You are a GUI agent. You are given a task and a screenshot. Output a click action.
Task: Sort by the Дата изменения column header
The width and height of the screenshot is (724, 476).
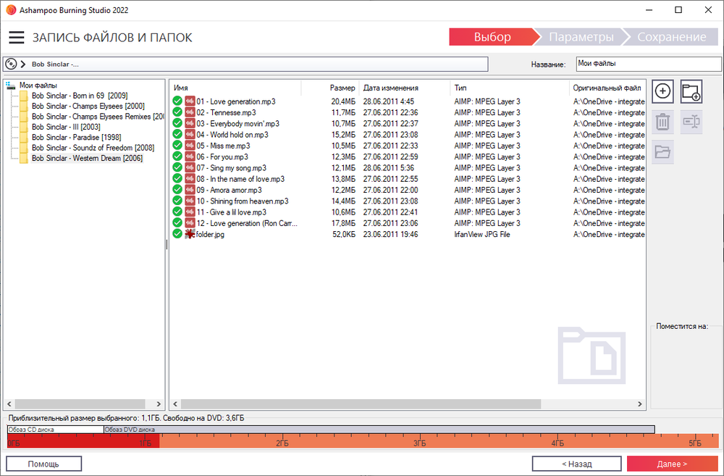pyautogui.click(x=404, y=88)
